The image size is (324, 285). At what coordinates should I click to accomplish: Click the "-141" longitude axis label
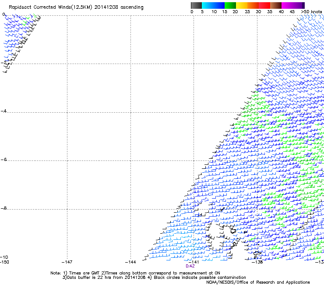194,262
